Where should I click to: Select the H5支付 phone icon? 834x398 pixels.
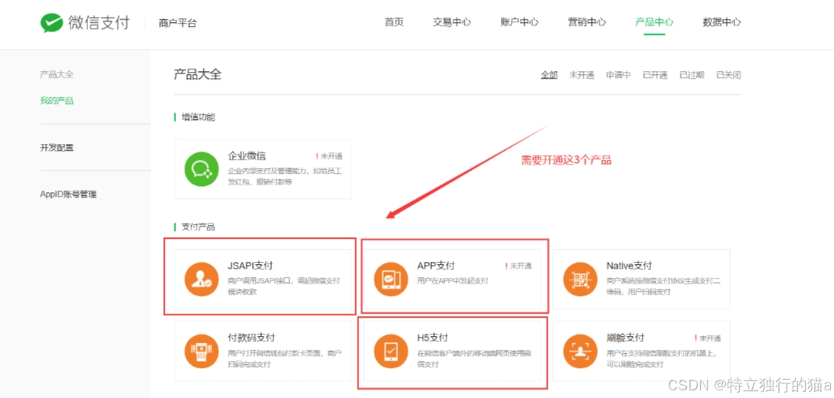(391, 351)
